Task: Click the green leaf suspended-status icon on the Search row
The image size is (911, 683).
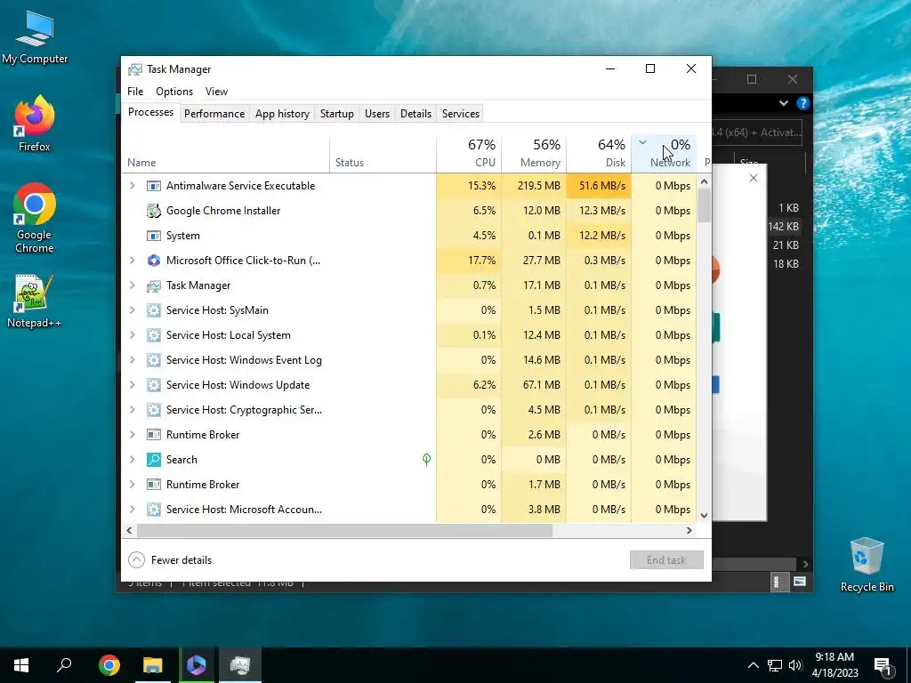Action: pyautogui.click(x=426, y=460)
